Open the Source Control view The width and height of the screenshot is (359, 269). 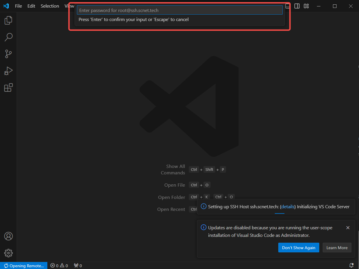tap(8, 54)
